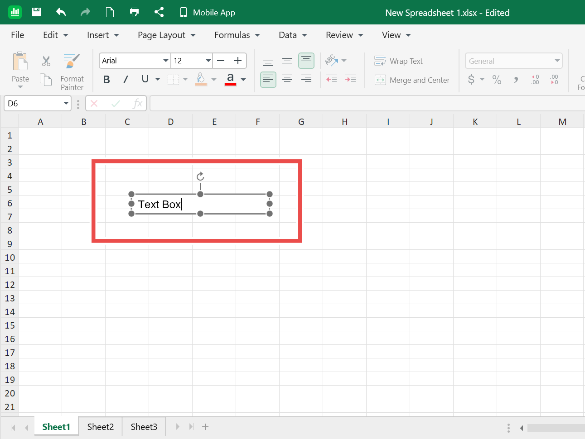This screenshot has height=439, width=585.
Task: Click the Paste icon
Action: click(x=20, y=62)
